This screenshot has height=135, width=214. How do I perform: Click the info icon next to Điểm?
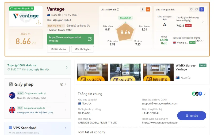[29, 34]
